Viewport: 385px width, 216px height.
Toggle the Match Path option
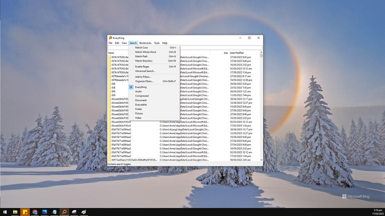coord(154,57)
